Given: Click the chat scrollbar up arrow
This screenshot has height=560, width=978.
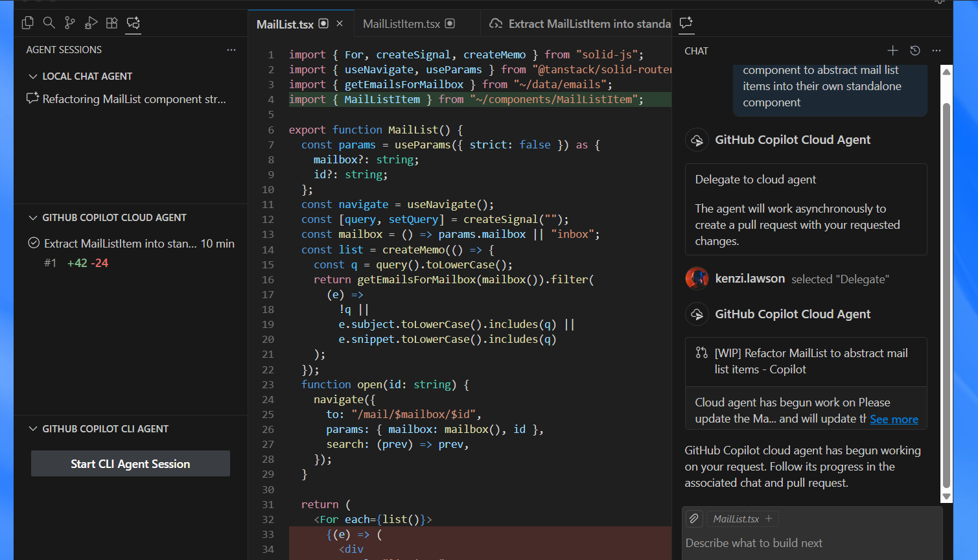Looking at the screenshot, I should click(947, 72).
